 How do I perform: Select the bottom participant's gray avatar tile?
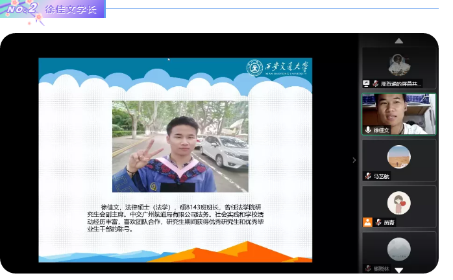(x=398, y=249)
